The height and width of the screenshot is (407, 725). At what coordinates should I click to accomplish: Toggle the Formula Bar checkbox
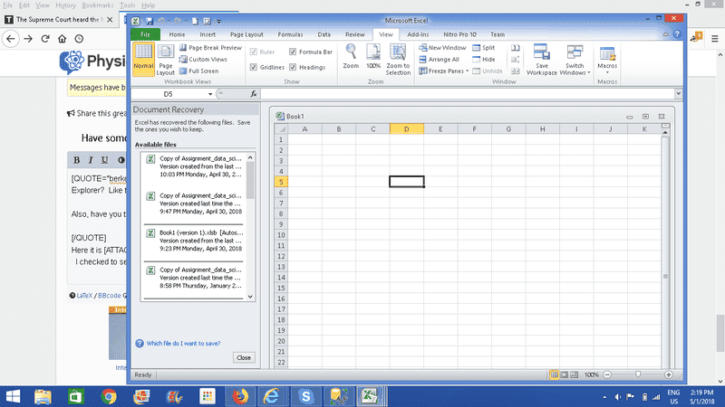coord(292,52)
